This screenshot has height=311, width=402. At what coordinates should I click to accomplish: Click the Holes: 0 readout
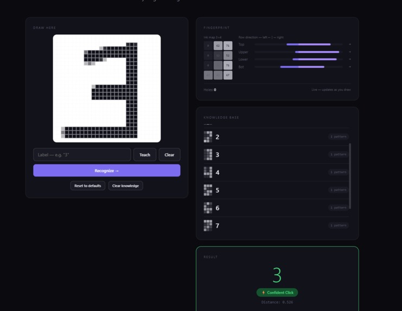coord(210,90)
